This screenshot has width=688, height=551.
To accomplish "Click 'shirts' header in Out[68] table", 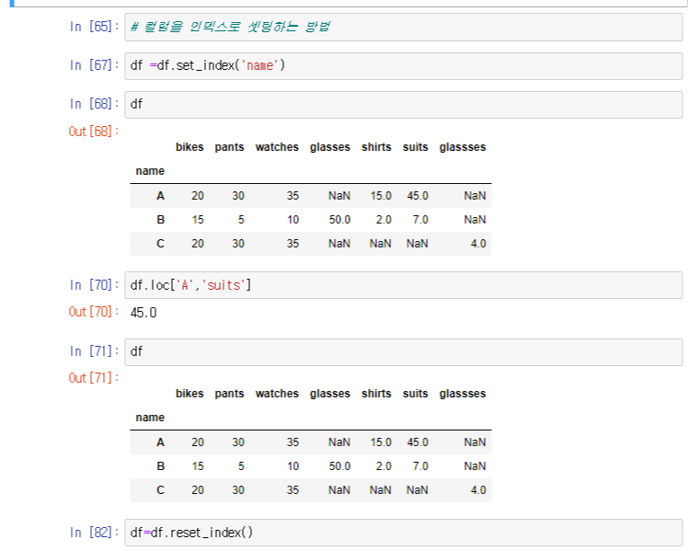I will 376,147.
